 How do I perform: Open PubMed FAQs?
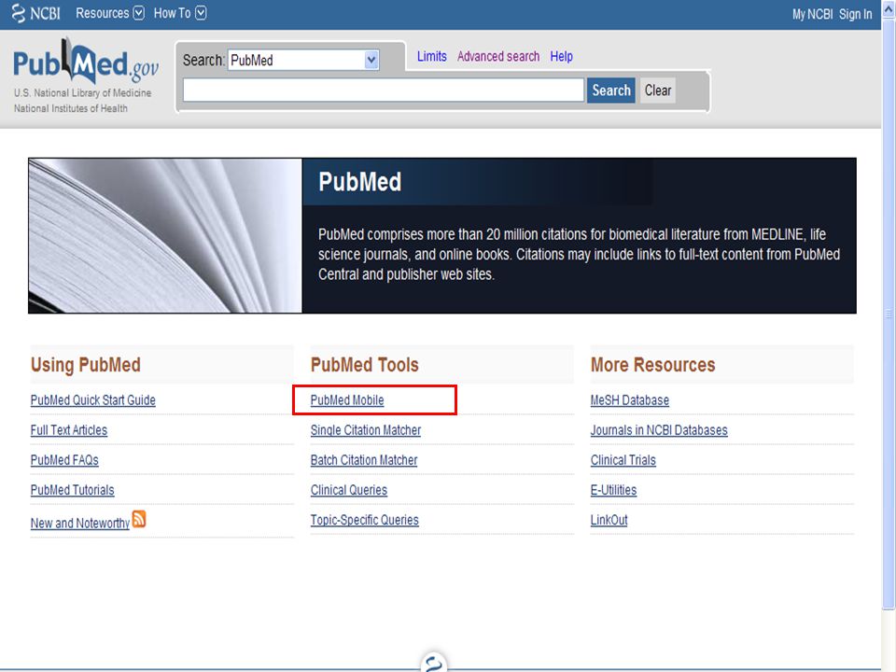(64, 460)
